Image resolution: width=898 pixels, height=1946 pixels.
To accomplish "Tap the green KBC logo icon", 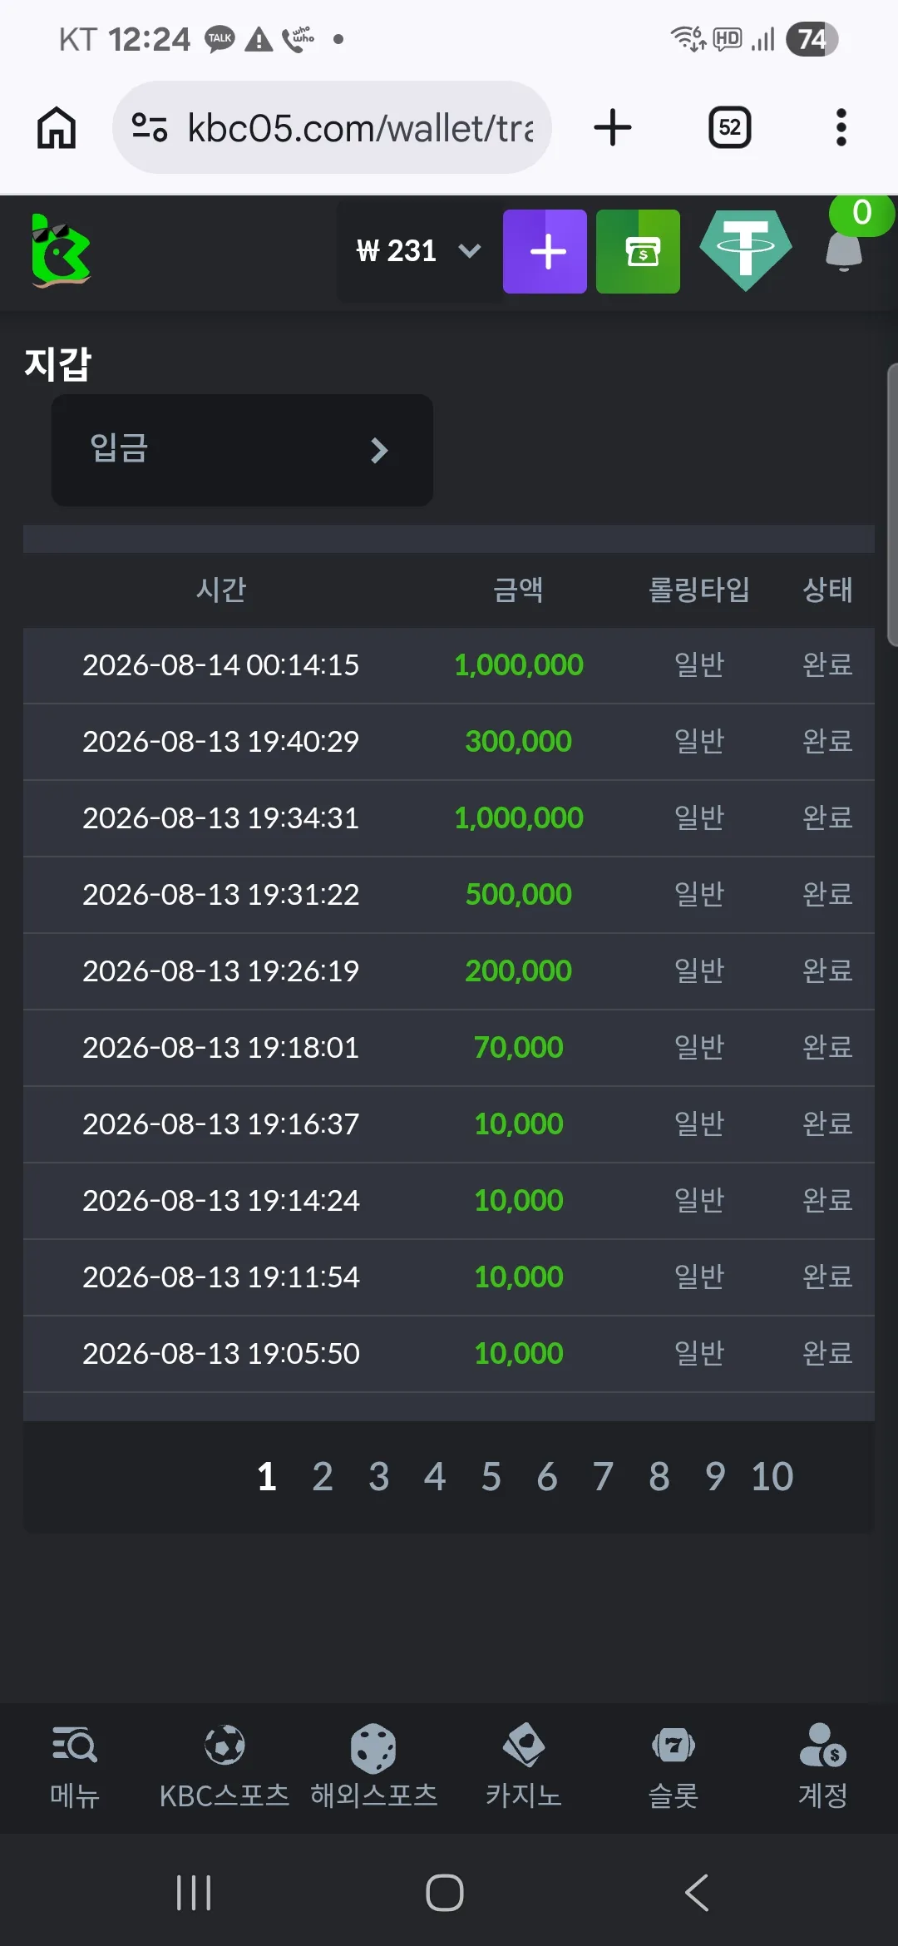I will [60, 251].
